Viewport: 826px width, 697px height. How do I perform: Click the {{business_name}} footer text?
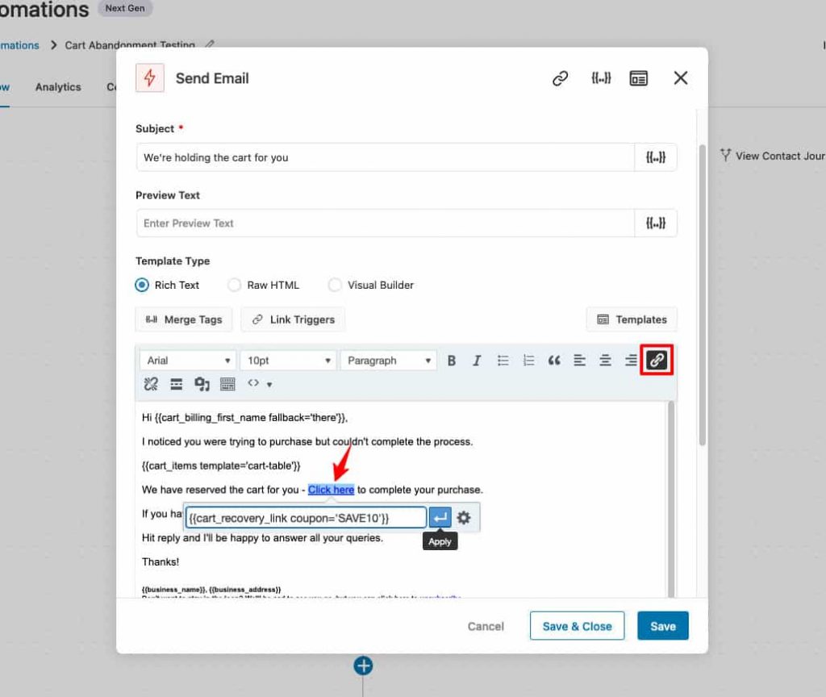click(x=173, y=590)
